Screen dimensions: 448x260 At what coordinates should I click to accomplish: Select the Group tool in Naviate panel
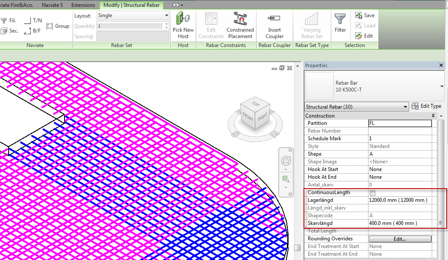[58, 26]
